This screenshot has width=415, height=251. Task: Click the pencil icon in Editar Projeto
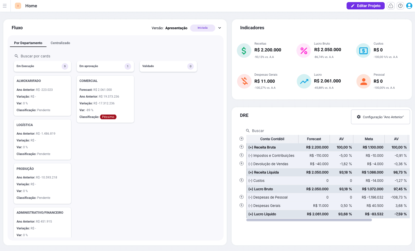tap(353, 6)
